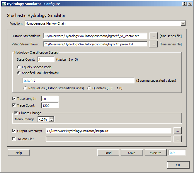Image resolution: width=194 pixels, height=173 pixels.
Task: Select Raw values radio button
Action: tap(25, 88)
